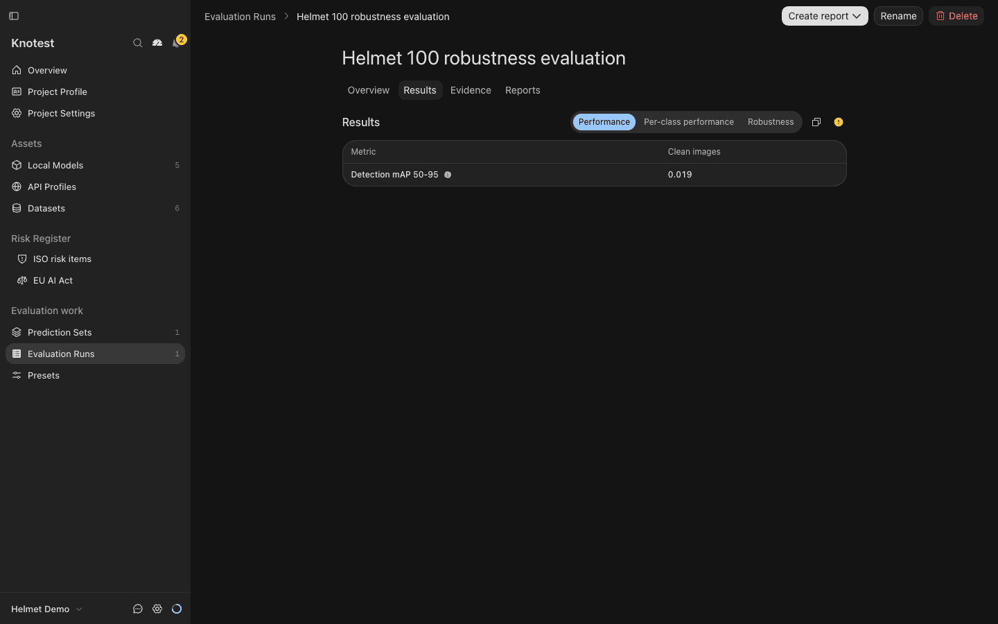Screen dimensions: 998x624
Task: Click the 0.019 value cell
Action: pyautogui.click(x=680, y=175)
